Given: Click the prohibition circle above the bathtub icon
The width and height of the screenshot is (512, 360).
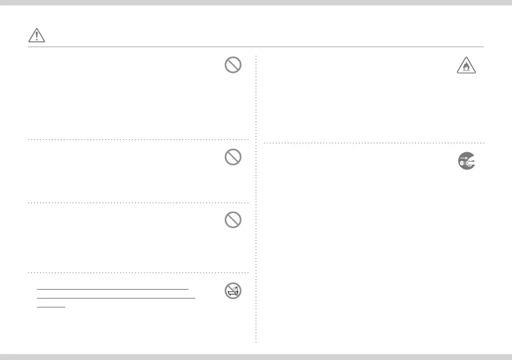Looking at the screenshot, I should point(233,220).
